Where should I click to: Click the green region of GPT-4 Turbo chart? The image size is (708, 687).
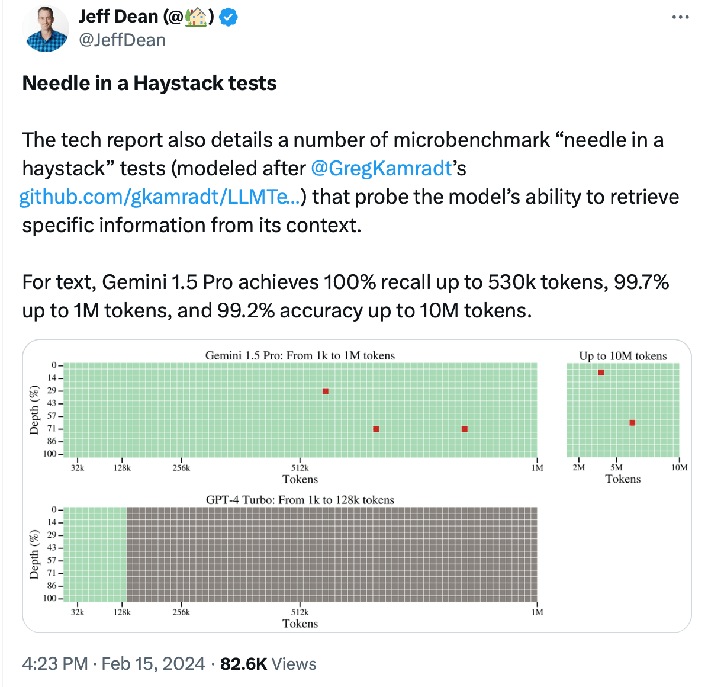95,555
